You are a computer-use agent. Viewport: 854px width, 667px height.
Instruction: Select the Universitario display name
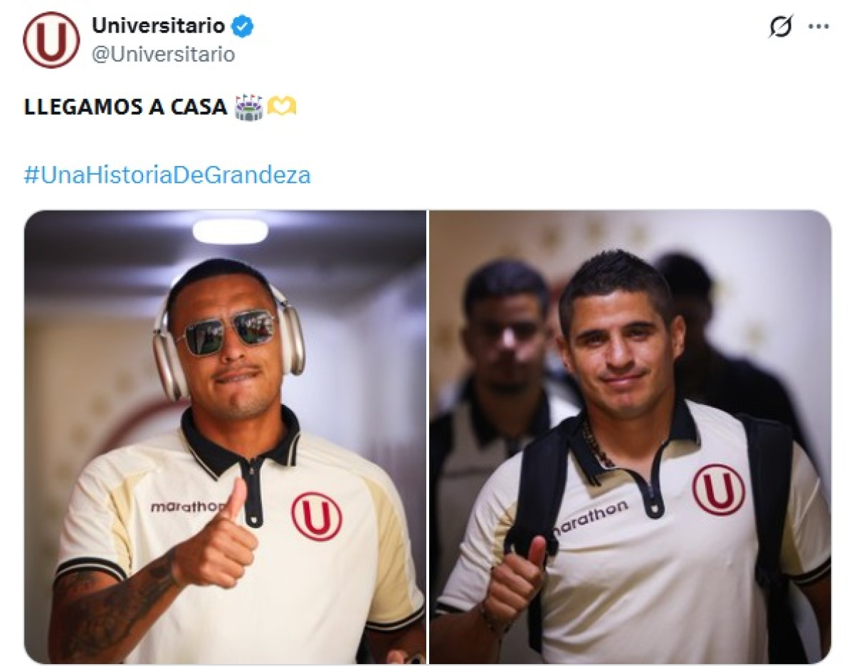(x=158, y=26)
